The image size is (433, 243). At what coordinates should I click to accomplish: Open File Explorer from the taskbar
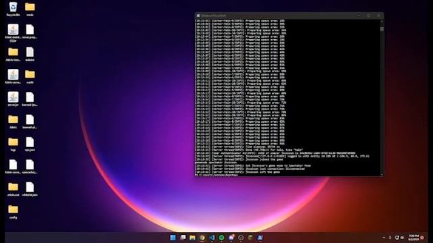(x=192, y=238)
